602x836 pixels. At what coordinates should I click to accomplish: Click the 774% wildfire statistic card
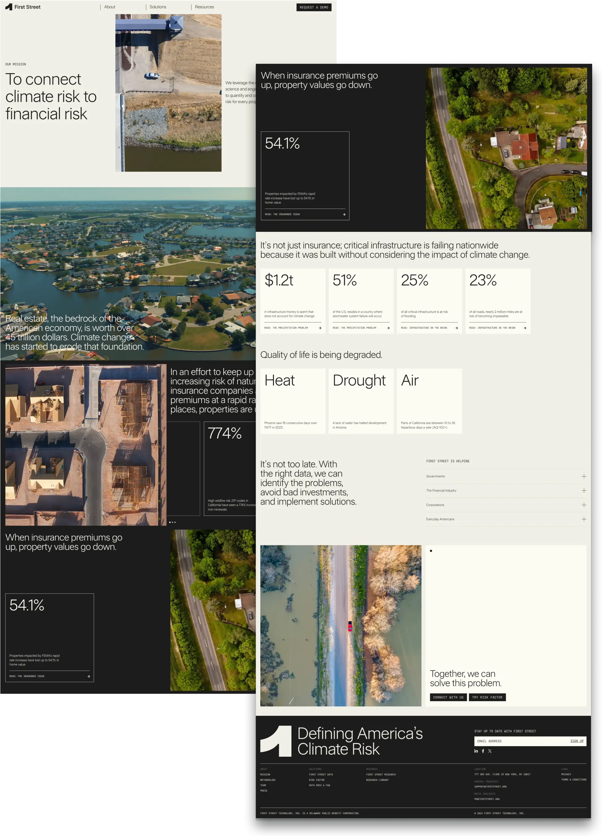(230, 469)
